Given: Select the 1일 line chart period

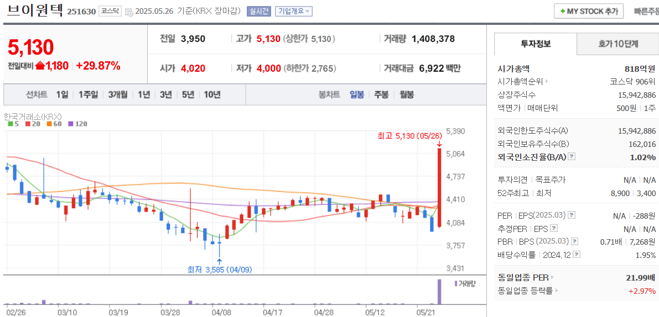Looking at the screenshot, I should tap(62, 95).
